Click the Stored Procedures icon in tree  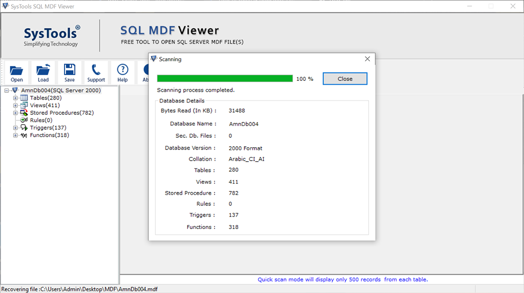[24, 113]
